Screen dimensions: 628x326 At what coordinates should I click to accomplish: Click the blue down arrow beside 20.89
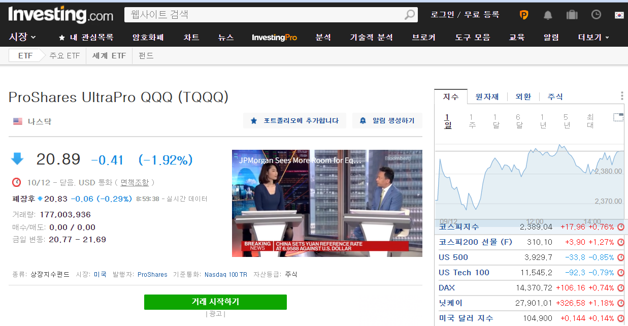coord(17,159)
